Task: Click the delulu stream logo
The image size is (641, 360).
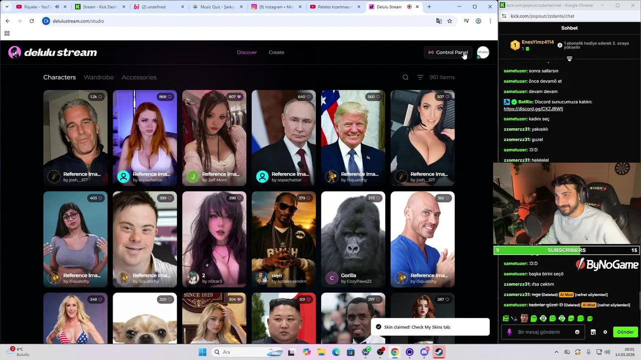Action: [53, 52]
